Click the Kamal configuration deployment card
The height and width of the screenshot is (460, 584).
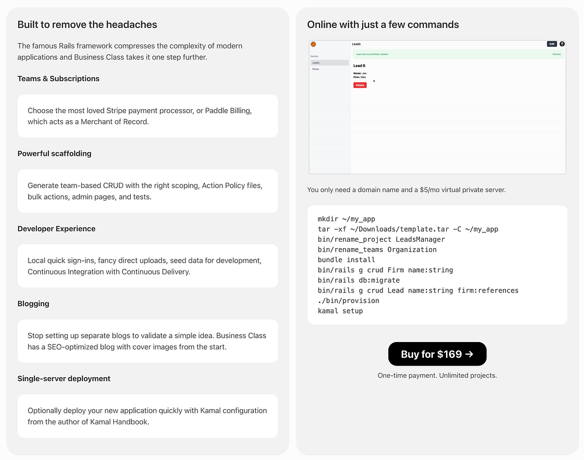[148, 416]
